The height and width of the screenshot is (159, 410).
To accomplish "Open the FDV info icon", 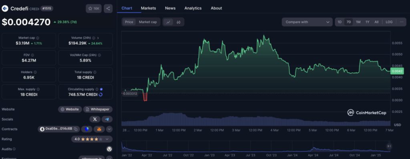I will (x=32, y=56).
